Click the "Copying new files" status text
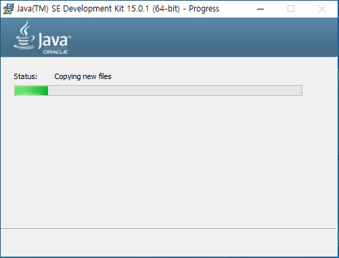Screen dimensions: 339x258 click(83, 76)
